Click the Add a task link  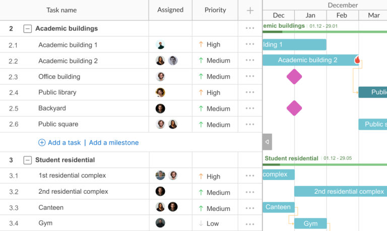(x=59, y=143)
